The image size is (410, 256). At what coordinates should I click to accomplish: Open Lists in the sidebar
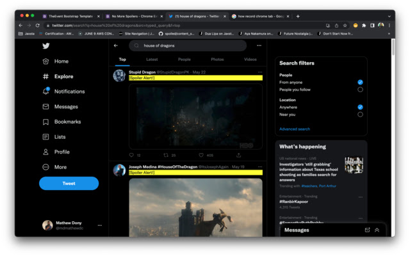click(54, 137)
